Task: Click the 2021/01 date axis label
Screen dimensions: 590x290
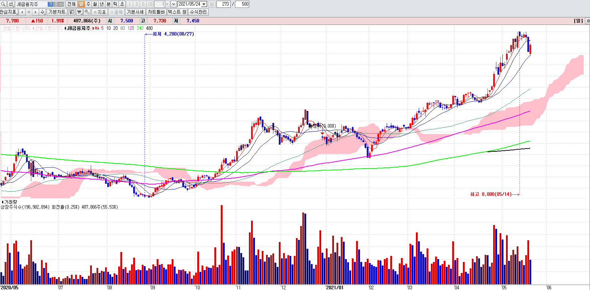Action: tap(335, 288)
